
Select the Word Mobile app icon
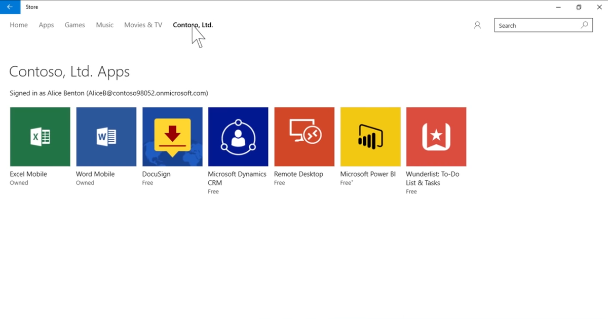106,136
